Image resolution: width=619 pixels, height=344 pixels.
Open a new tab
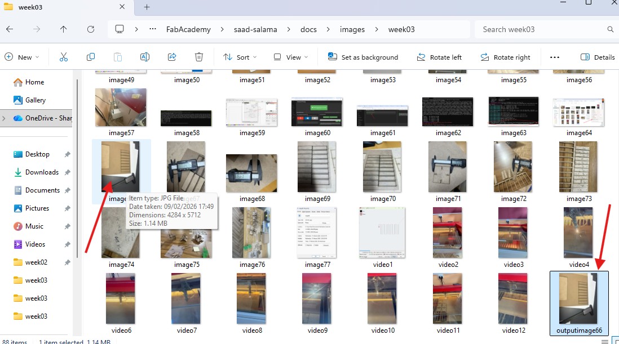pyautogui.click(x=147, y=7)
